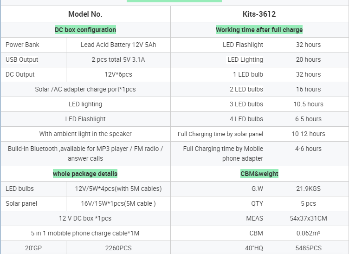Click the CBM&weight heading

tap(259, 174)
